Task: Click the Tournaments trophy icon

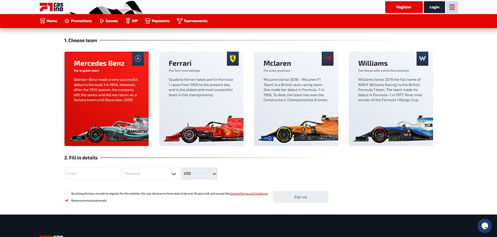Action: coord(179,21)
